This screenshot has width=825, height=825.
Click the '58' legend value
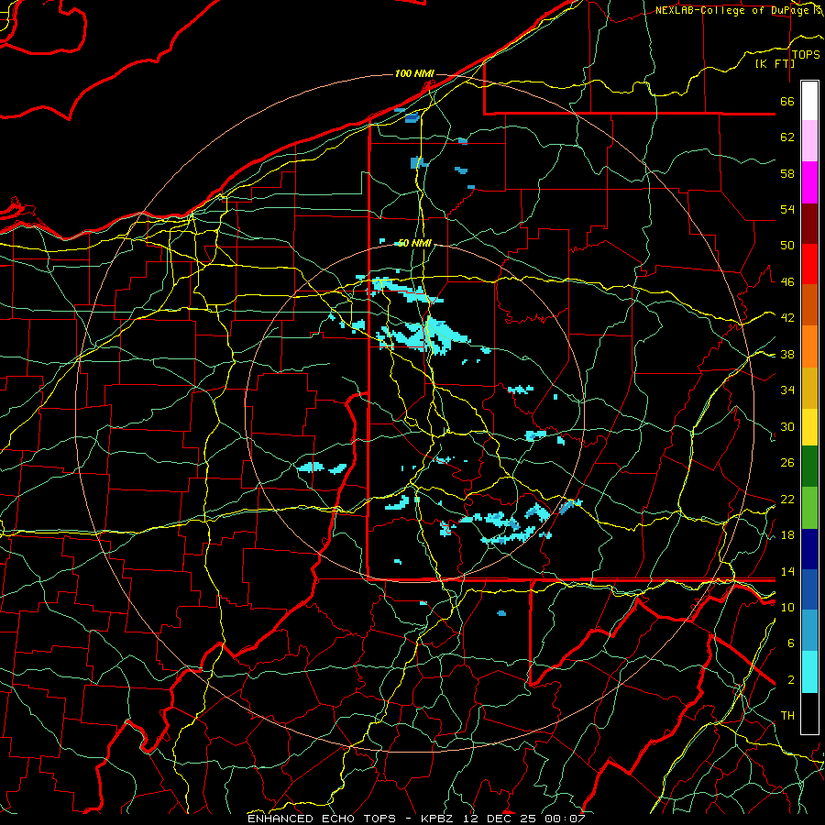pos(787,173)
